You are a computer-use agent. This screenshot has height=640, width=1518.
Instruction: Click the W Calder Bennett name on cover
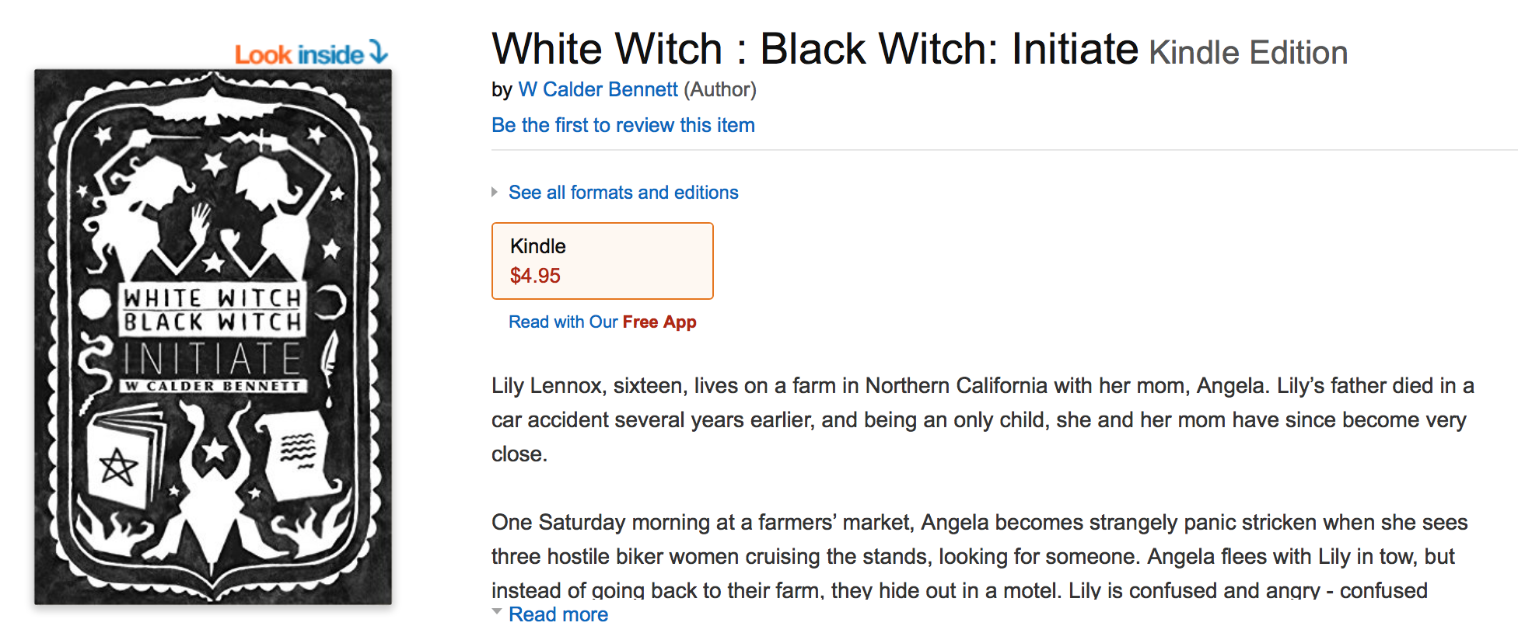[x=212, y=386]
